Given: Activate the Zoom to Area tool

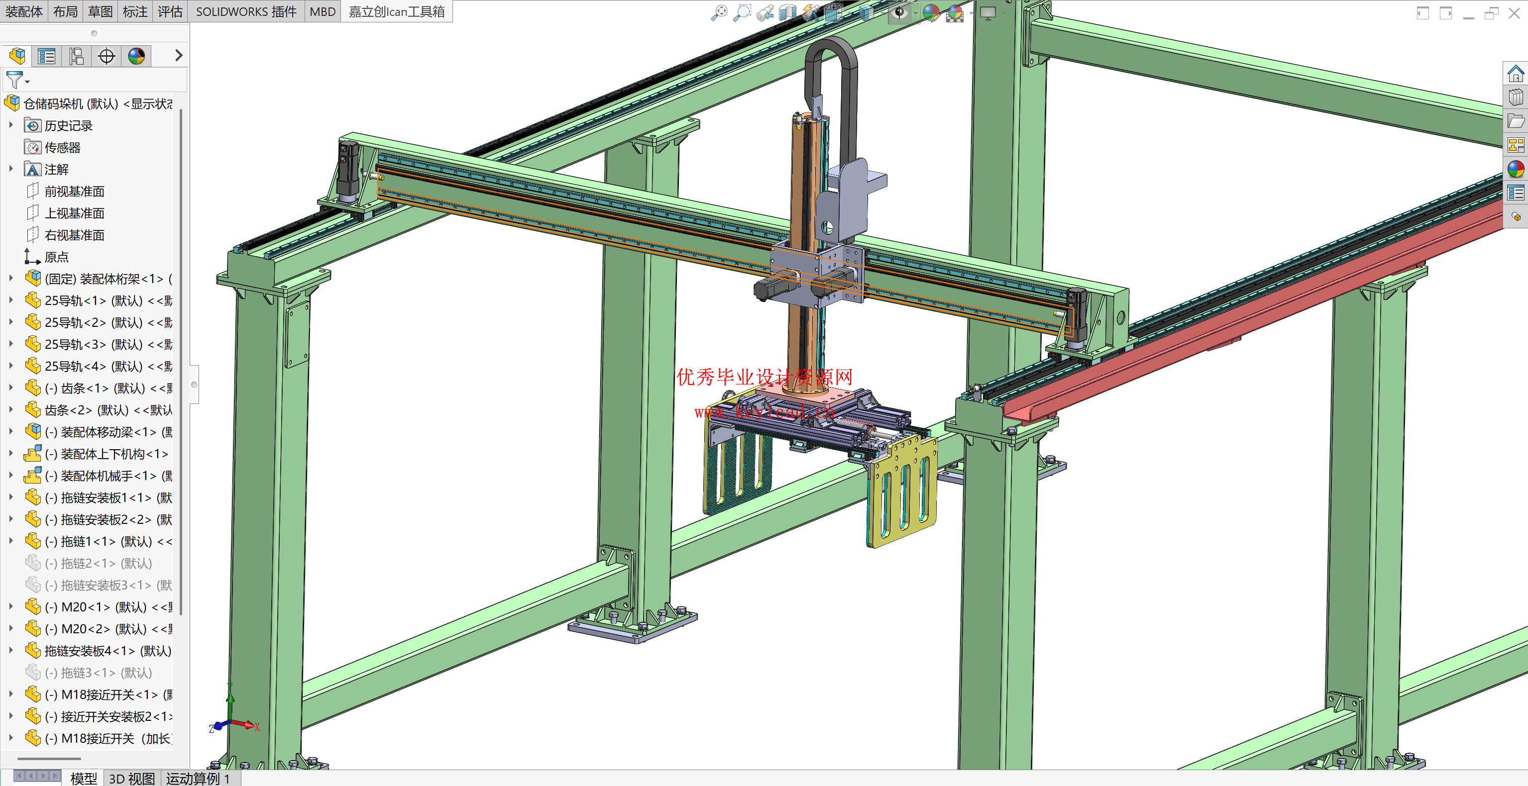Looking at the screenshot, I should point(742,12).
